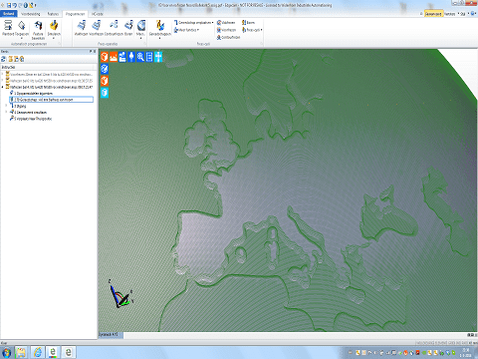Screen dimensions: 478x359
Task: Click the zoom magnifier icon in the viewport toolbar
Action: (140, 57)
